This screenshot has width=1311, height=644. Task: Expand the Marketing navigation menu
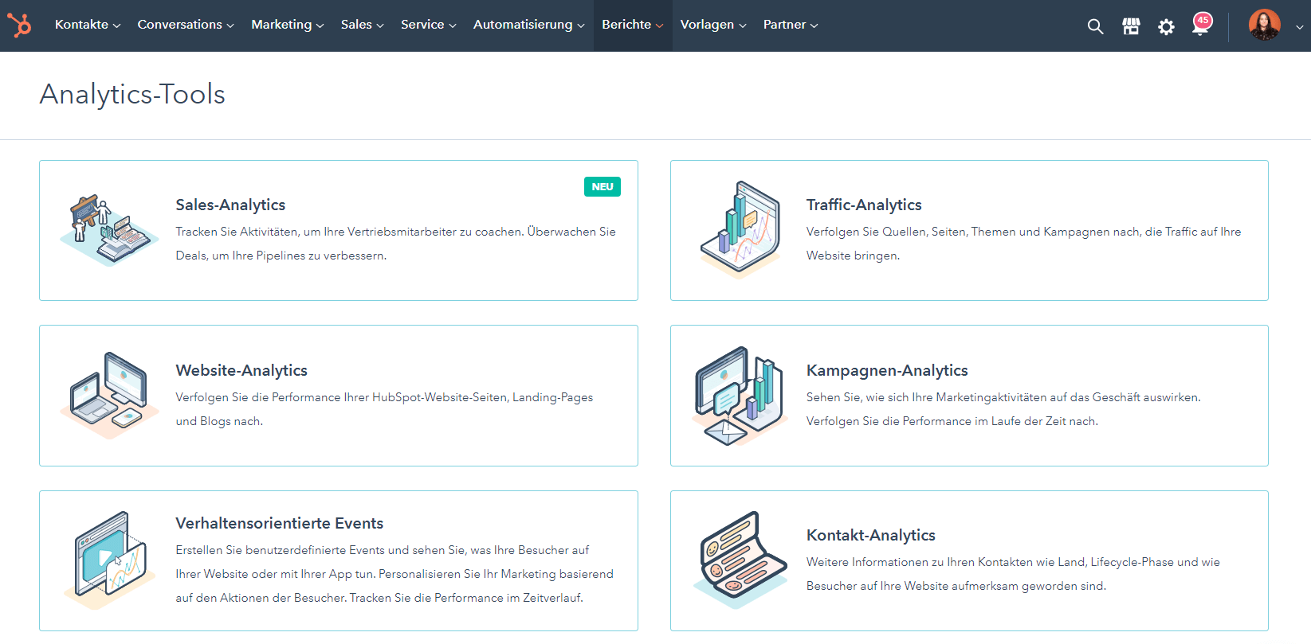(x=288, y=25)
